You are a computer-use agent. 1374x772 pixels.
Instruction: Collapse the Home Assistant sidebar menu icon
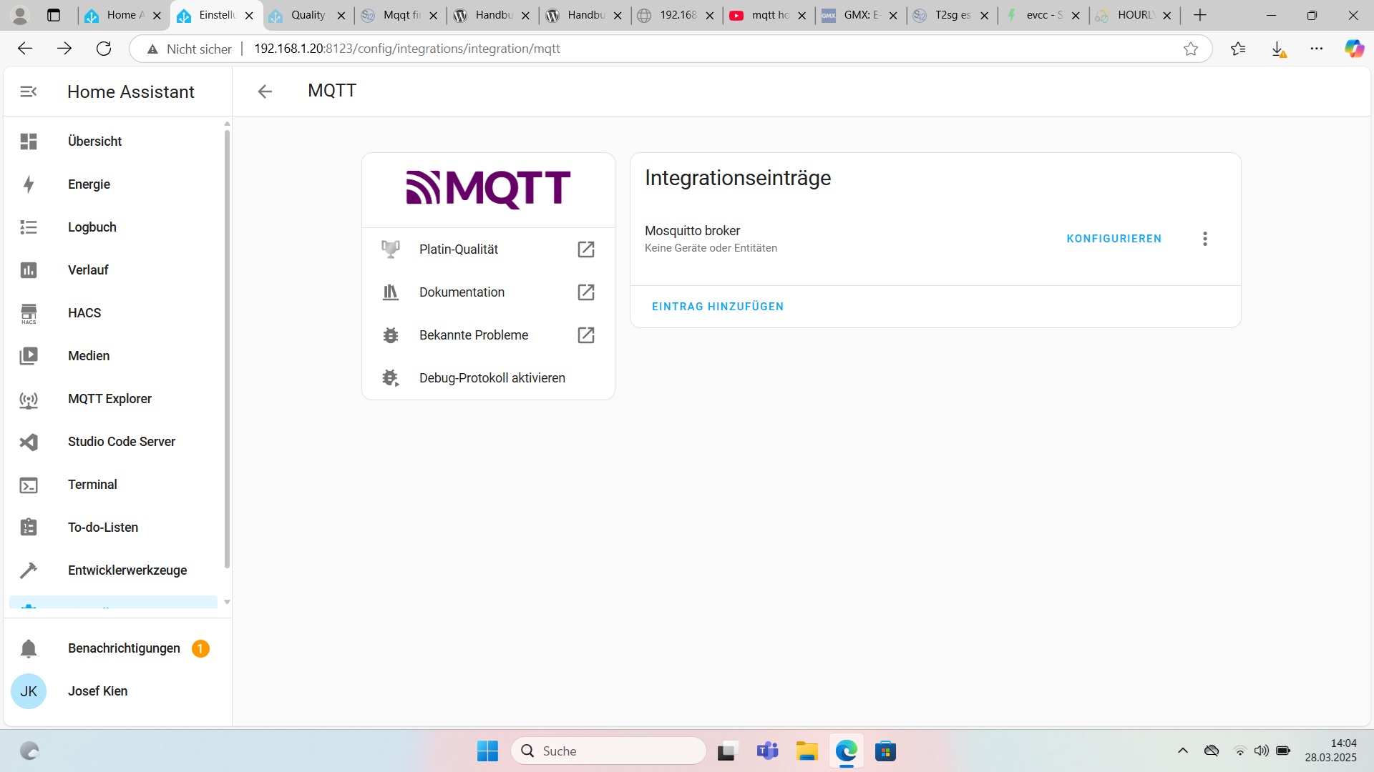click(29, 91)
